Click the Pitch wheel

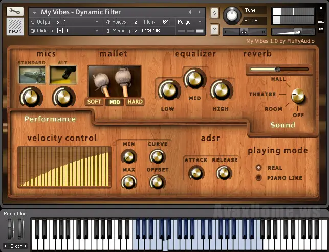click(10, 228)
